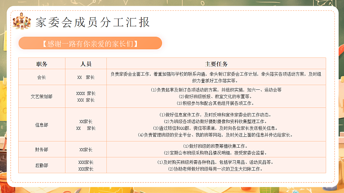The image size is (344, 193).
Task: Select the 主要任务 column header
Action: coord(216,64)
